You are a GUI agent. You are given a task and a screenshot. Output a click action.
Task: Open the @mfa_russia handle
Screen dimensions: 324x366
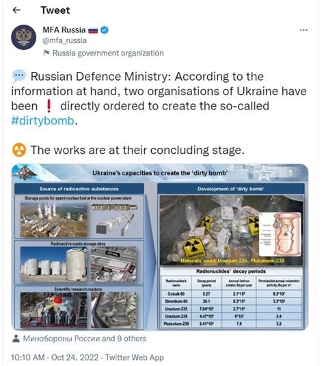pos(65,40)
